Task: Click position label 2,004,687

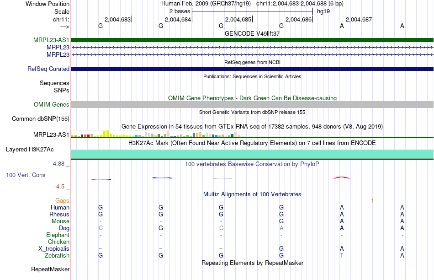Action: 359,19
